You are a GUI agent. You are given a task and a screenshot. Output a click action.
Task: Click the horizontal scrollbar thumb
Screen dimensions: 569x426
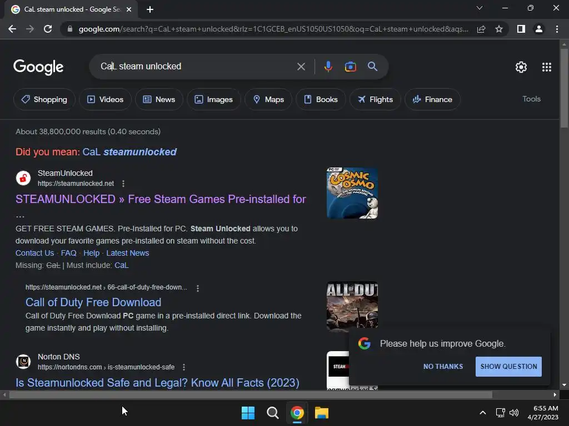pos(251,394)
